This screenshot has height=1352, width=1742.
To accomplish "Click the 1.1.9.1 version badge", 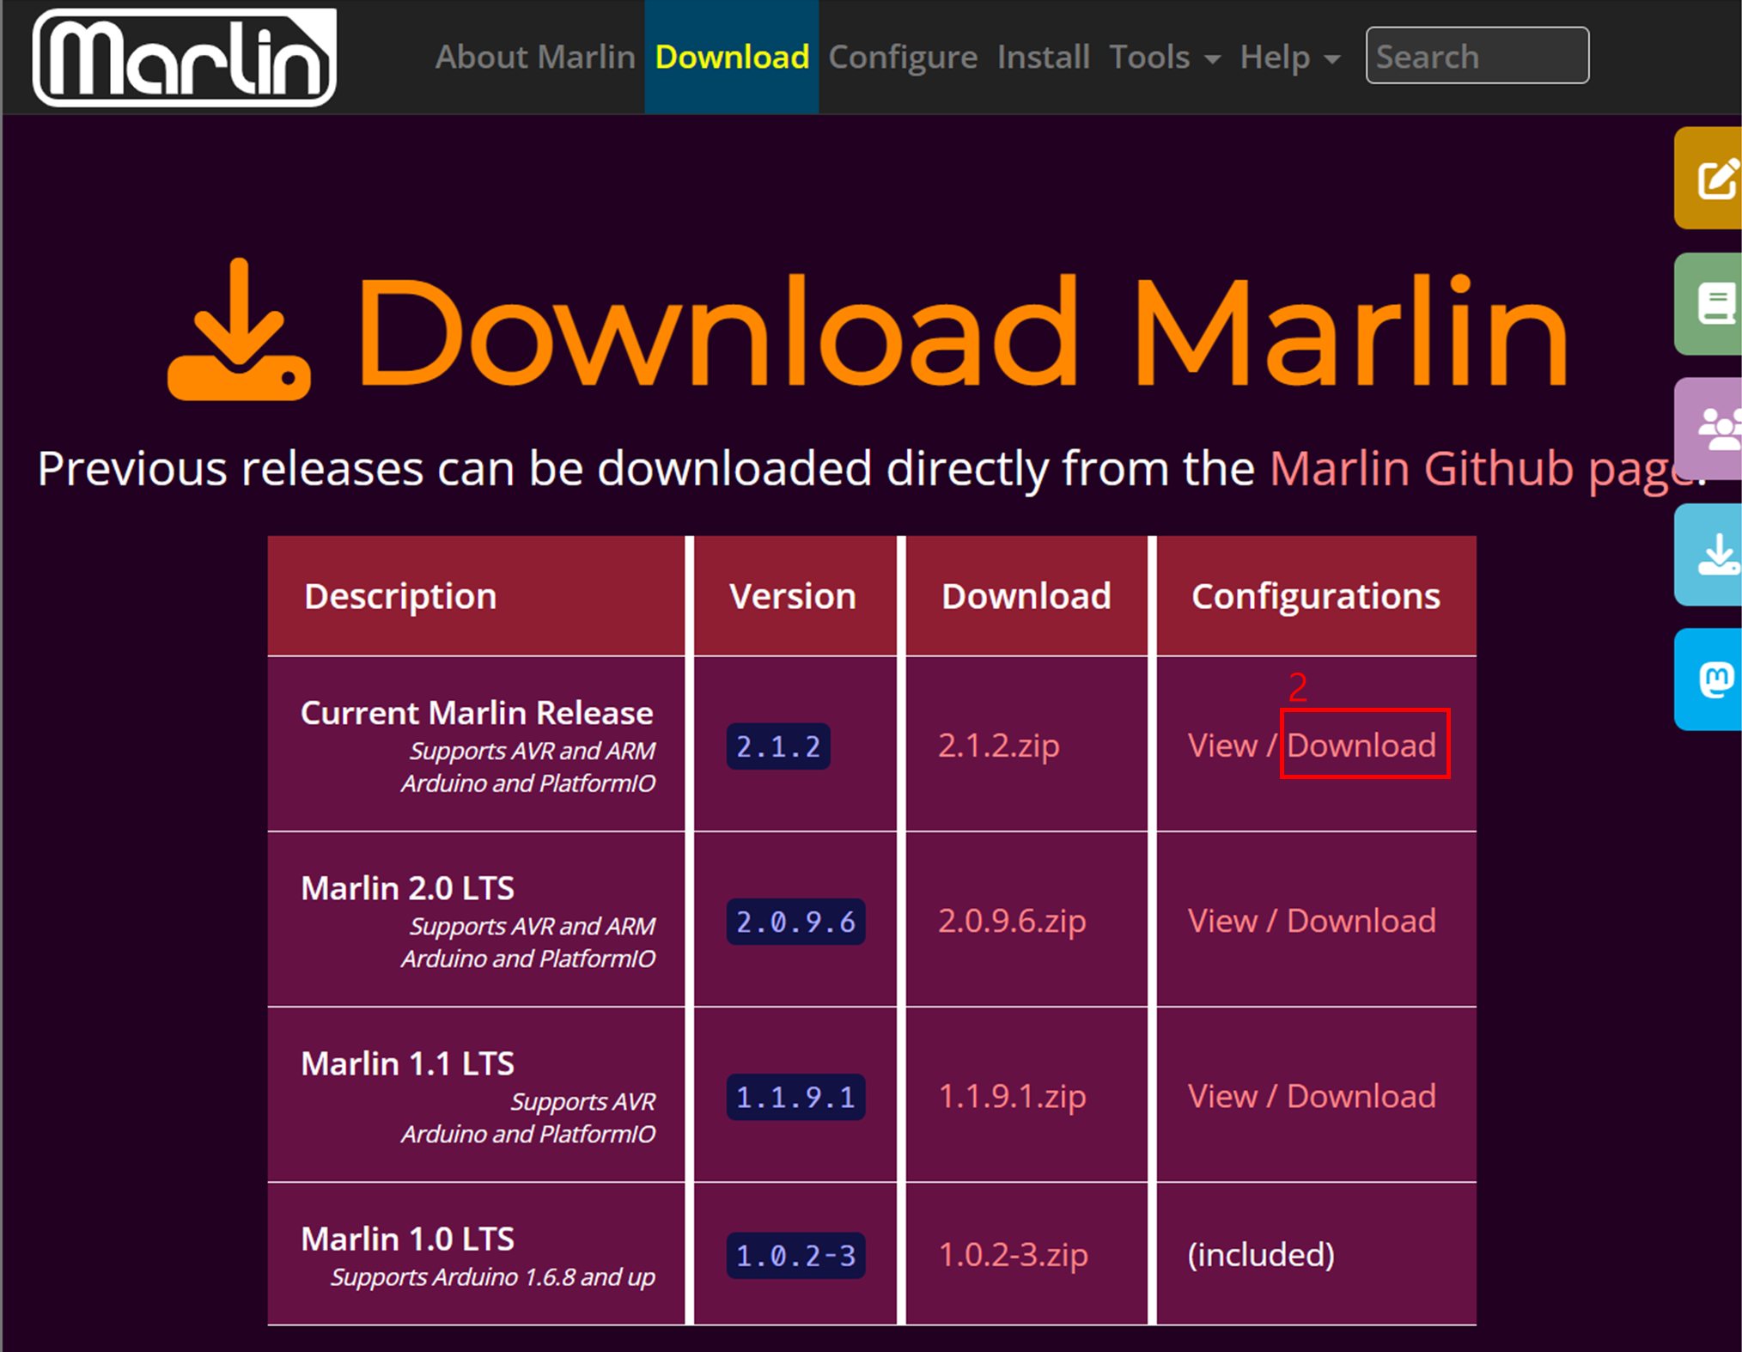I will click(795, 1097).
